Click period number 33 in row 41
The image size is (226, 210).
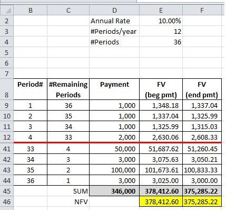[x=31, y=149]
